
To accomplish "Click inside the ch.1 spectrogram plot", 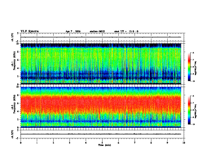I will click(101, 64).
